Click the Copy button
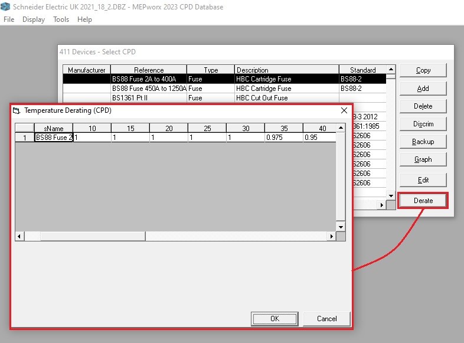 point(423,70)
